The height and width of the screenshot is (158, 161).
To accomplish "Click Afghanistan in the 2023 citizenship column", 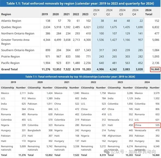I will (x=114, y=136).
